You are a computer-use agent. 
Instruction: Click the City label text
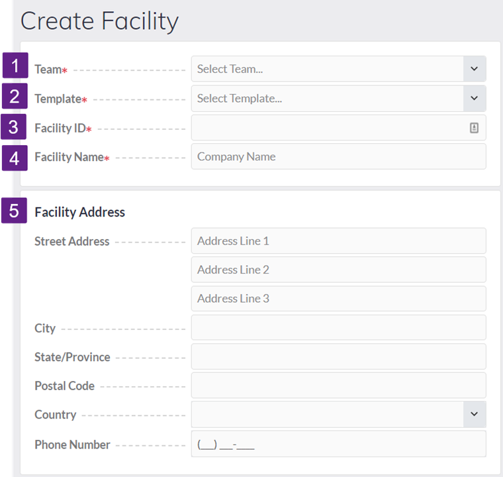(x=45, y=329)
